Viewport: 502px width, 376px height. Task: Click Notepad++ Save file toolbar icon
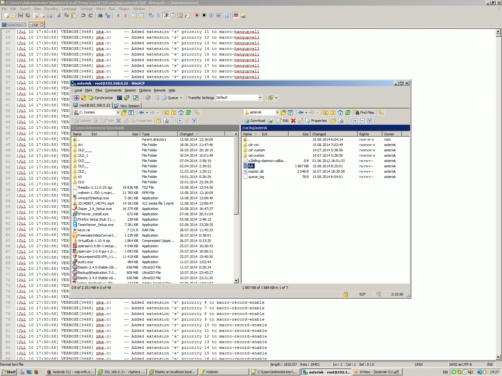tap(21, 15)
